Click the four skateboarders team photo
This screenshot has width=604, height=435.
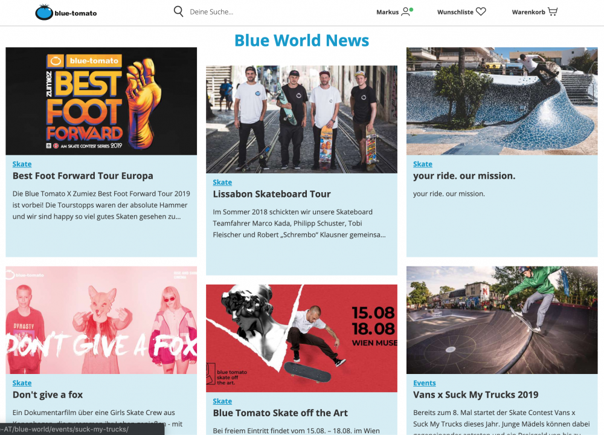tap(301, 119)
